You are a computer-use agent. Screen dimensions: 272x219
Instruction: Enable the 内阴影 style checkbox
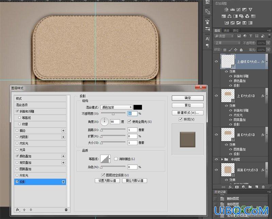click(17, 137)
